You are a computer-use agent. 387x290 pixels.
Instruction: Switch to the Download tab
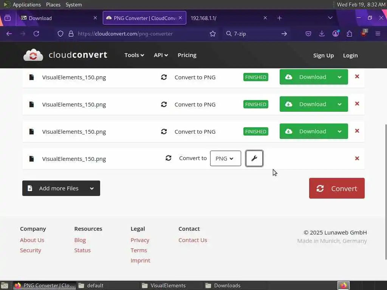(x=59, y=18)
